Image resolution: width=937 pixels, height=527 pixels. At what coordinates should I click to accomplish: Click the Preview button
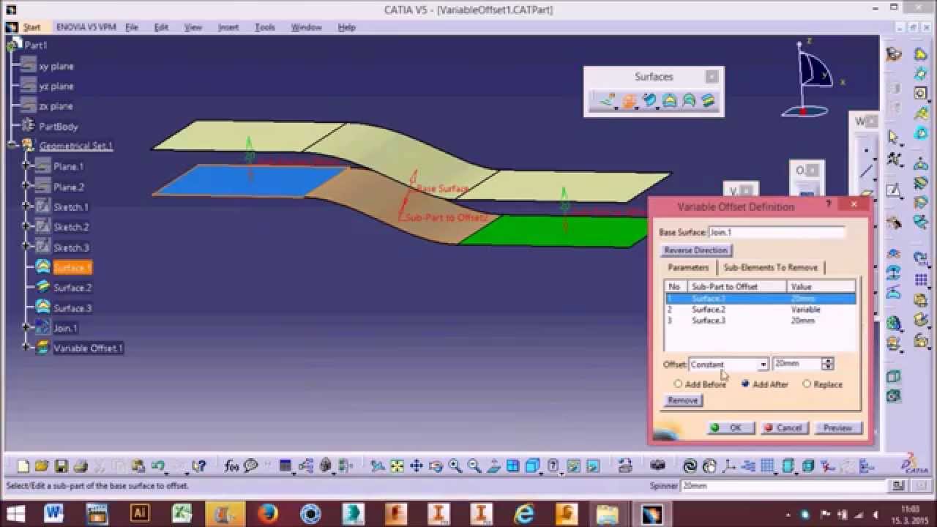[837, 427]
